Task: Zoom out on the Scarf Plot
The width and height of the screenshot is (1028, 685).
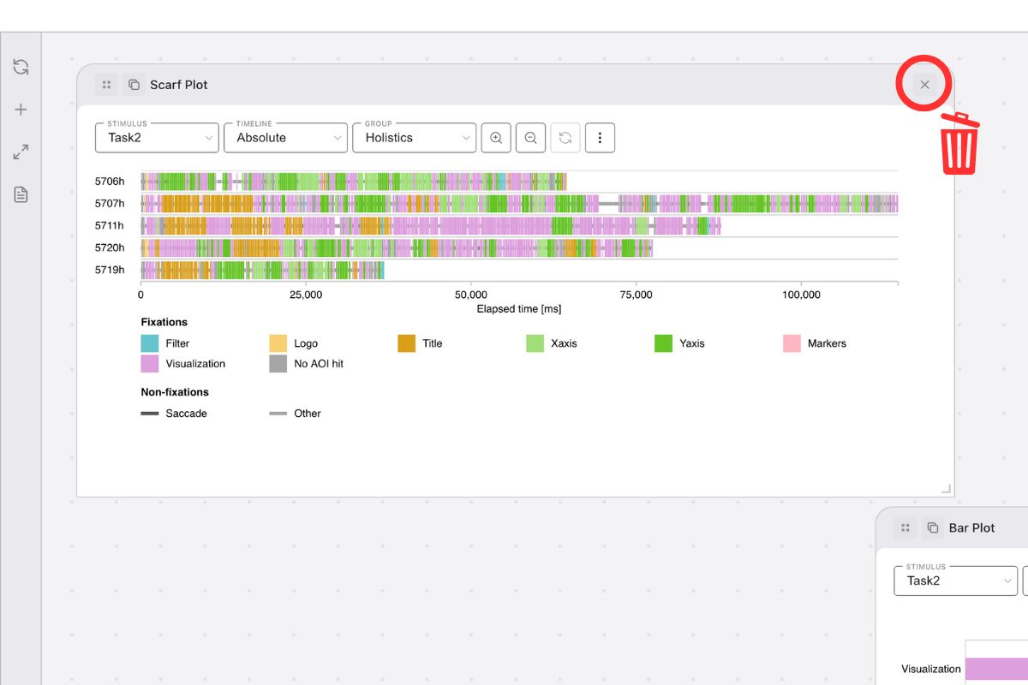Action: tap(530, 137)
